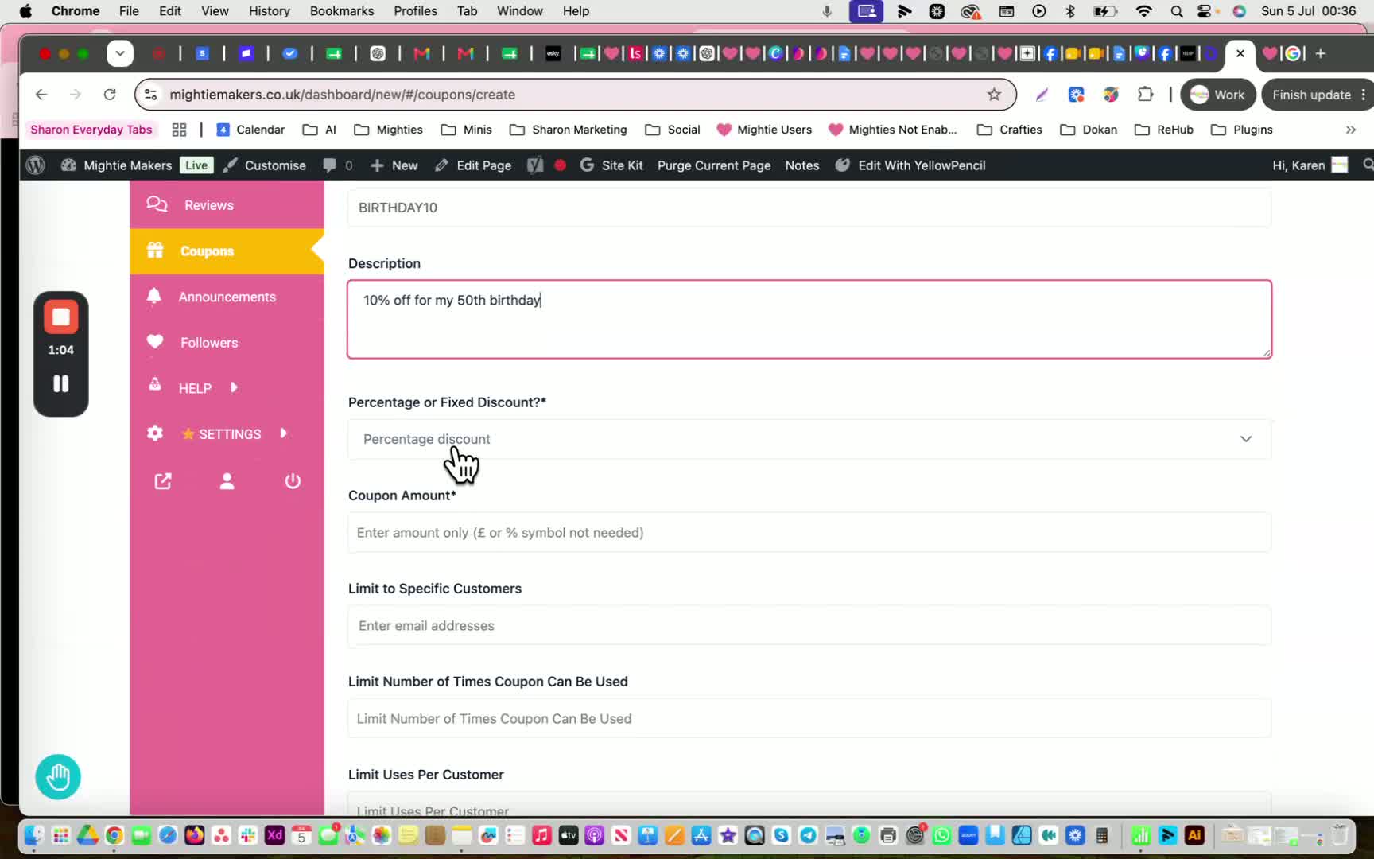
Task: Open the Chrome History menu
Action: 269,11
